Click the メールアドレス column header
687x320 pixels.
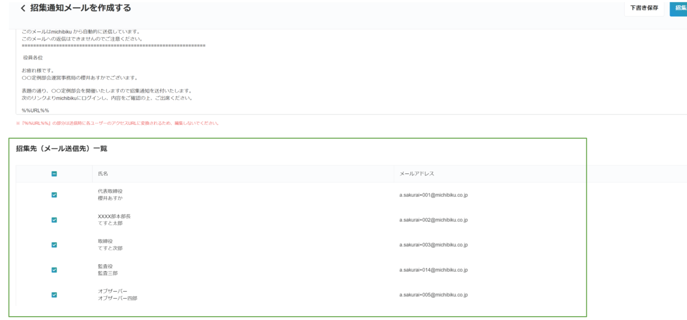coord(417,174)
